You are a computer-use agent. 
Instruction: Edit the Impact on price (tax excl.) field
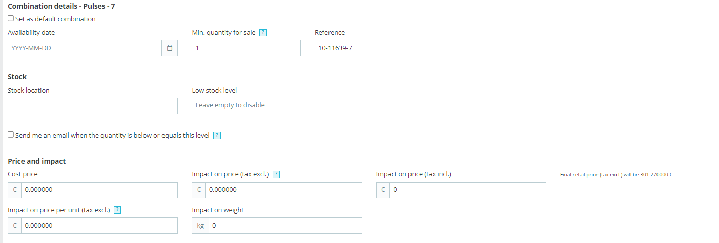[283, 190]
